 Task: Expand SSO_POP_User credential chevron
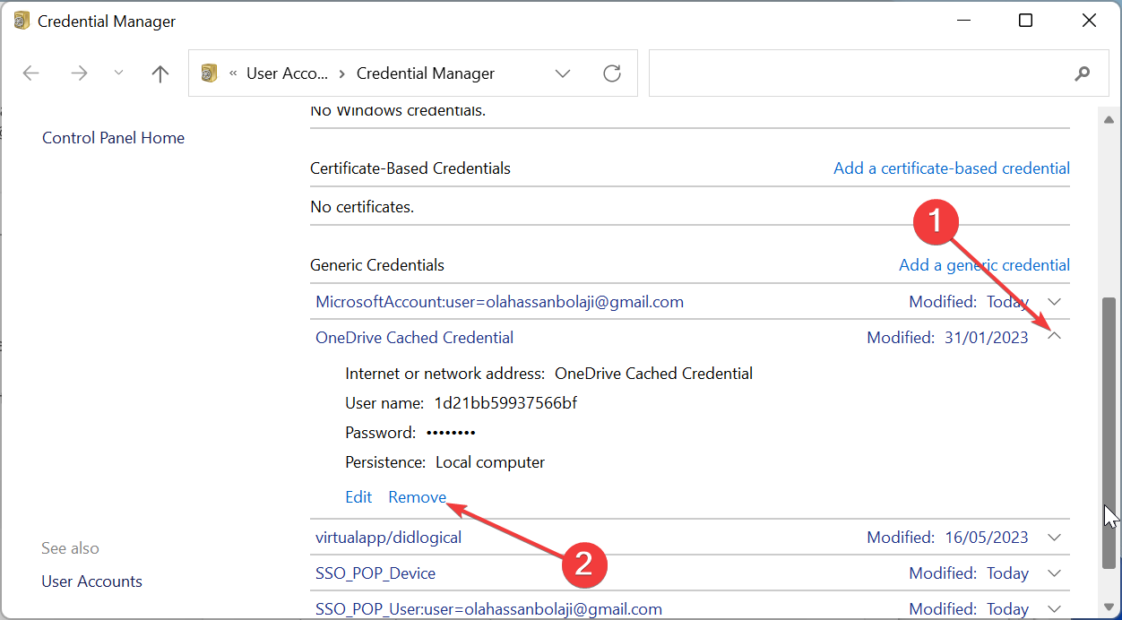coord(1055,609)
